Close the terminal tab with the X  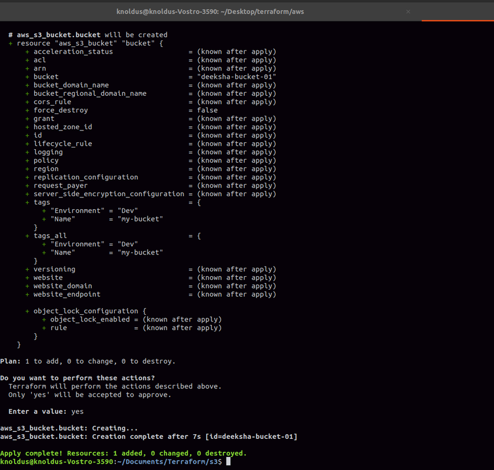[408, 12]
